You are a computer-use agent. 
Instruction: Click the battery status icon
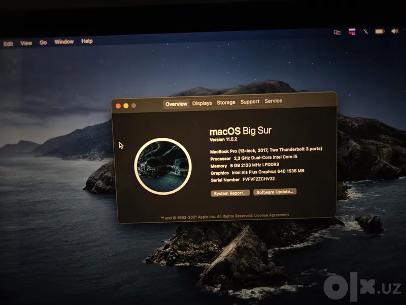point(380,32)
